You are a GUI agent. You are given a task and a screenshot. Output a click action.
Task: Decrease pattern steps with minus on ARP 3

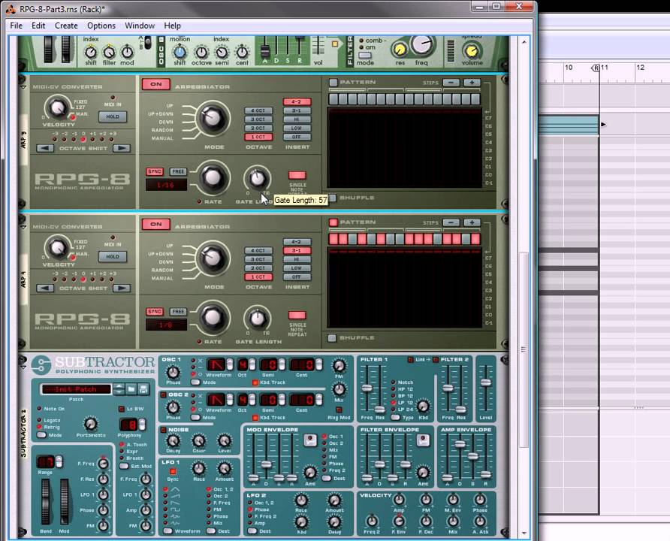[451, 83]
